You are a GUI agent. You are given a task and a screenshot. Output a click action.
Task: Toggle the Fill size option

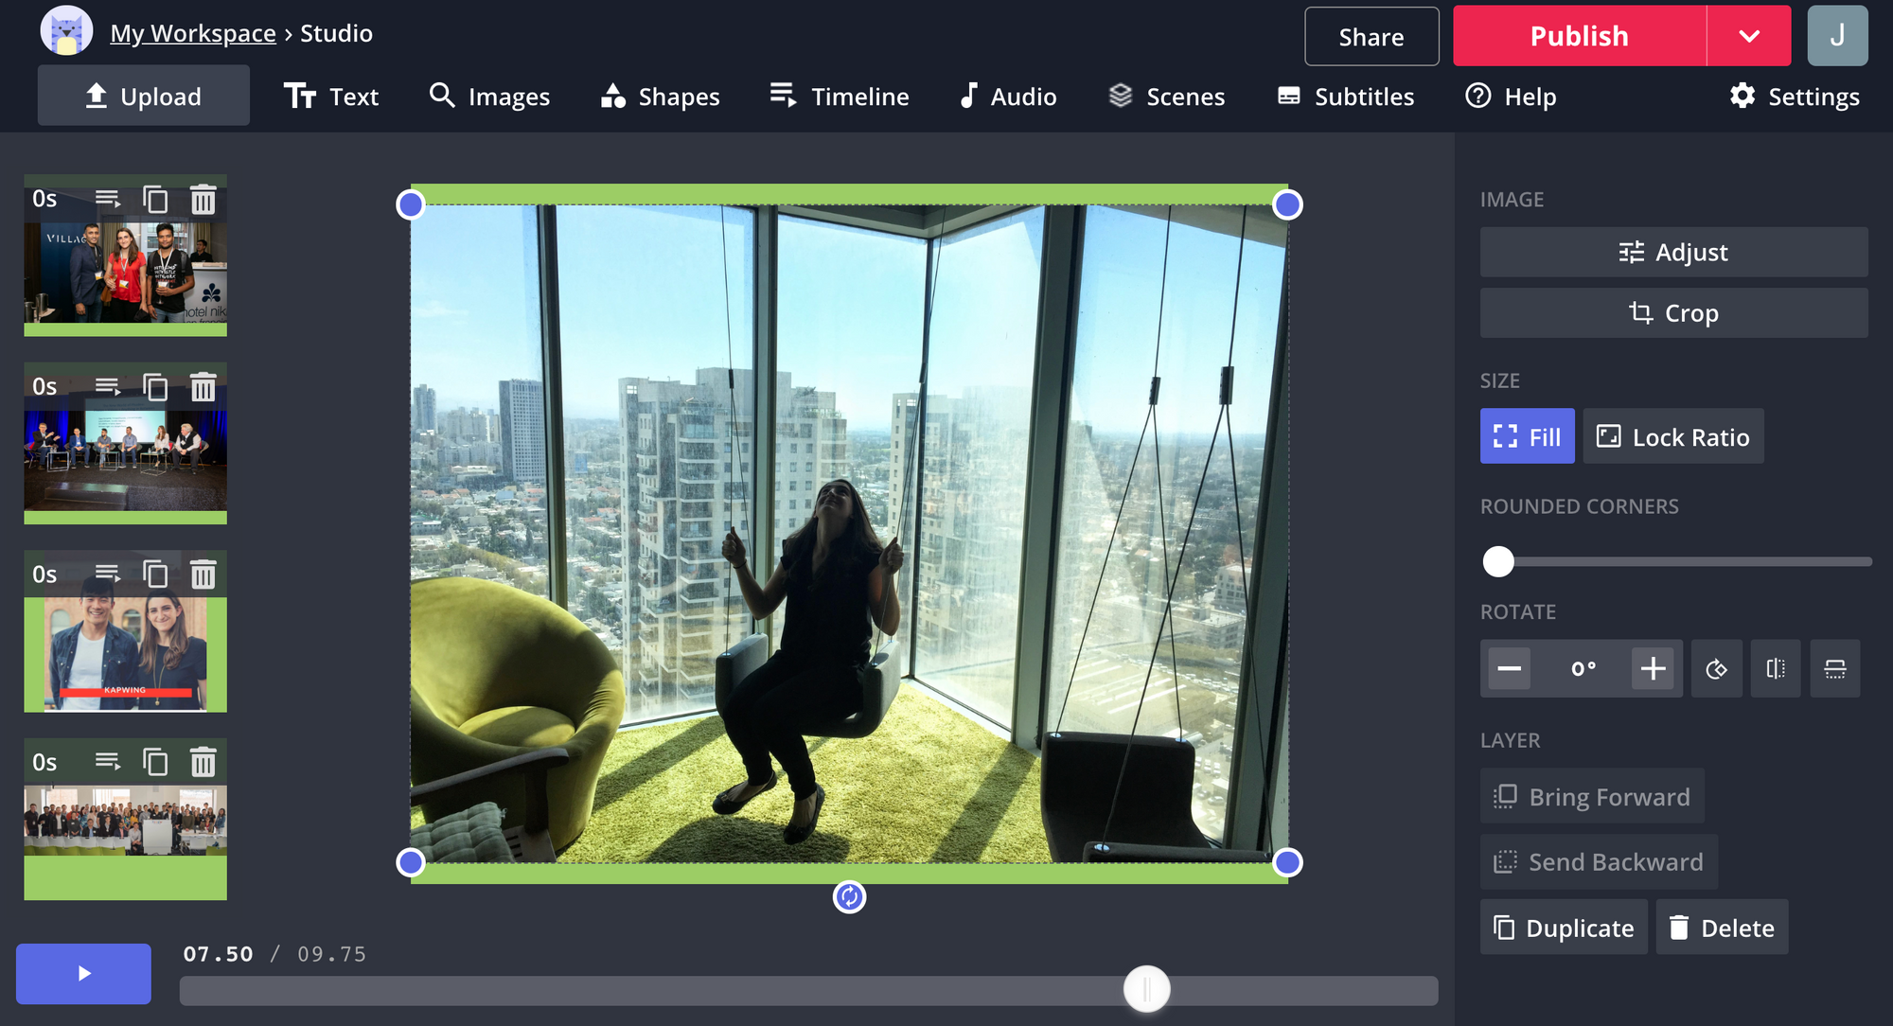pyautogui.click(x=1527, y=436)
